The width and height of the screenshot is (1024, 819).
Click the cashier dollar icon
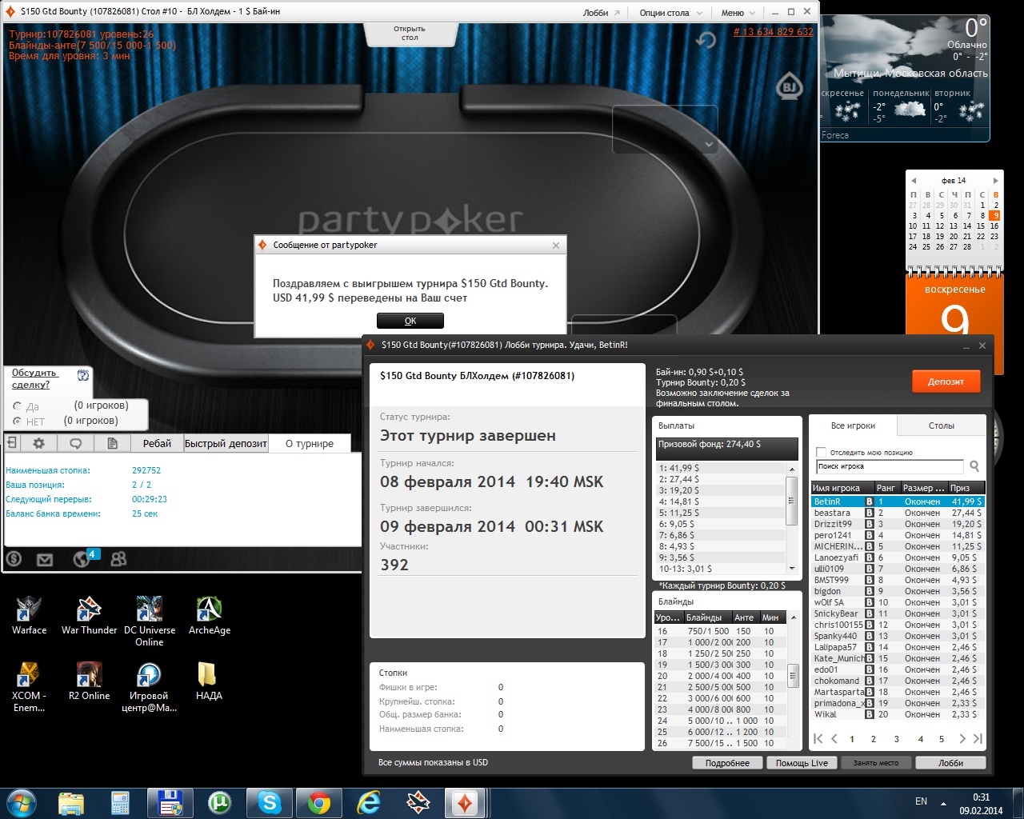tap(14, 559)
